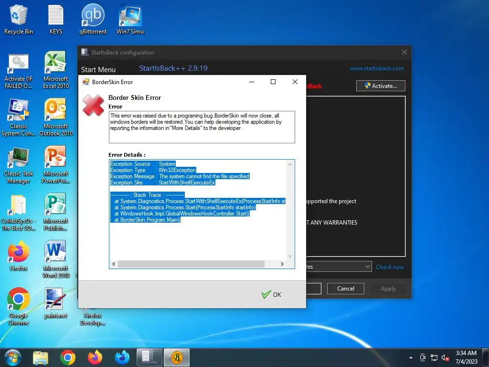Click the Check now link
The width and height of the screenshot is (489, 367).
[x=390, y=267]
